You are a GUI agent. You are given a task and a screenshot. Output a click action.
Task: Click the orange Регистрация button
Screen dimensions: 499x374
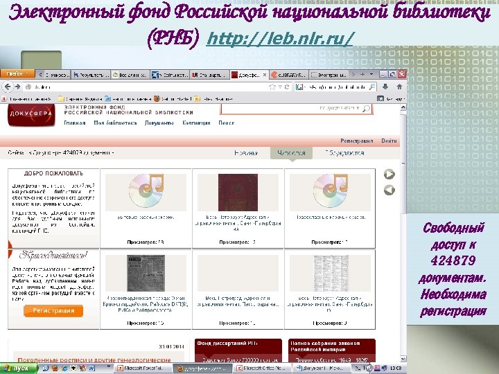point(53,311)
